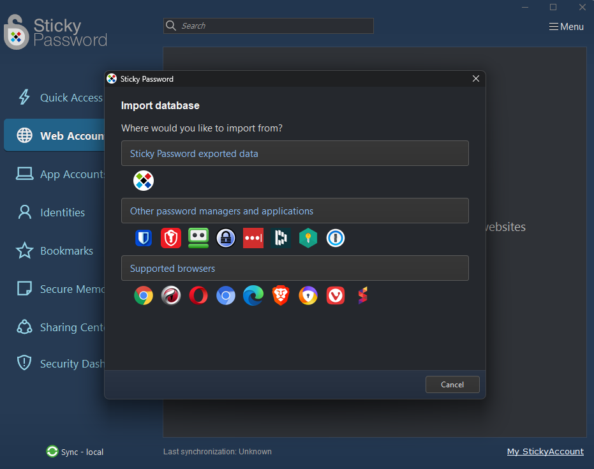Expand the Supported browsers section
Viewport: 594px width, 469px height.
[295, 268]
